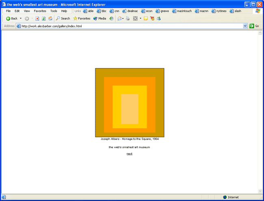Open the Tools menu
The width and height of the screenshot is (264, 201).
coord(54,11)
